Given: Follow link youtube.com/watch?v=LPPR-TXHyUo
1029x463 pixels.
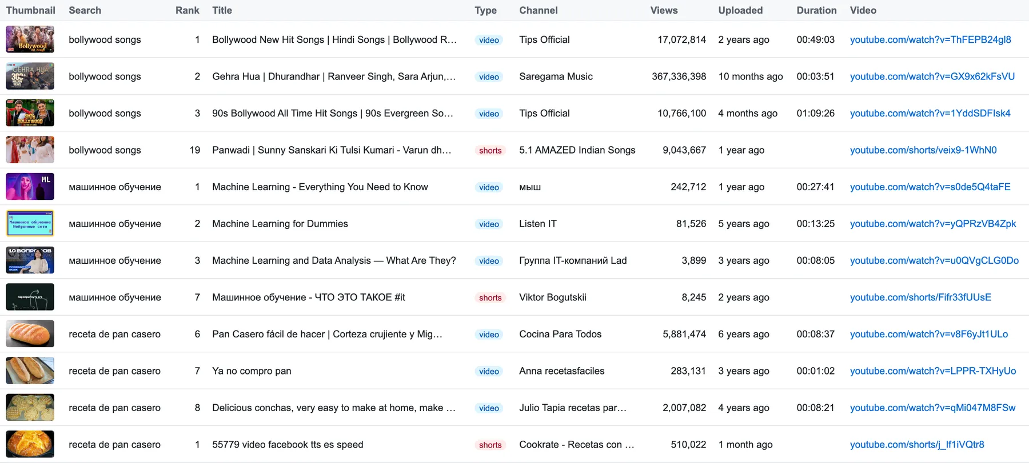Looking at the screenshot, I should click(932, 371).
